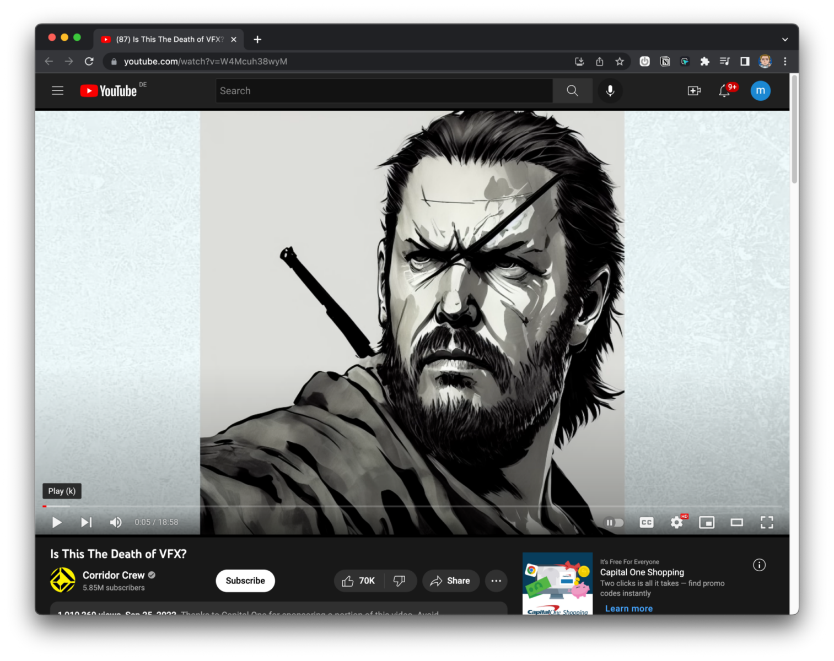The image size is (834, 661).
Task: Click the search magnifier button
Action: click(573, 91)
